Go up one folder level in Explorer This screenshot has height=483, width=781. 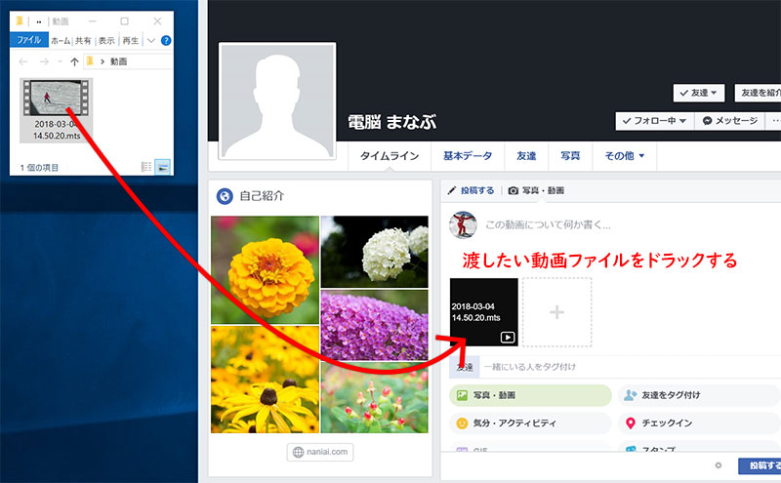(x=74, y=61)
